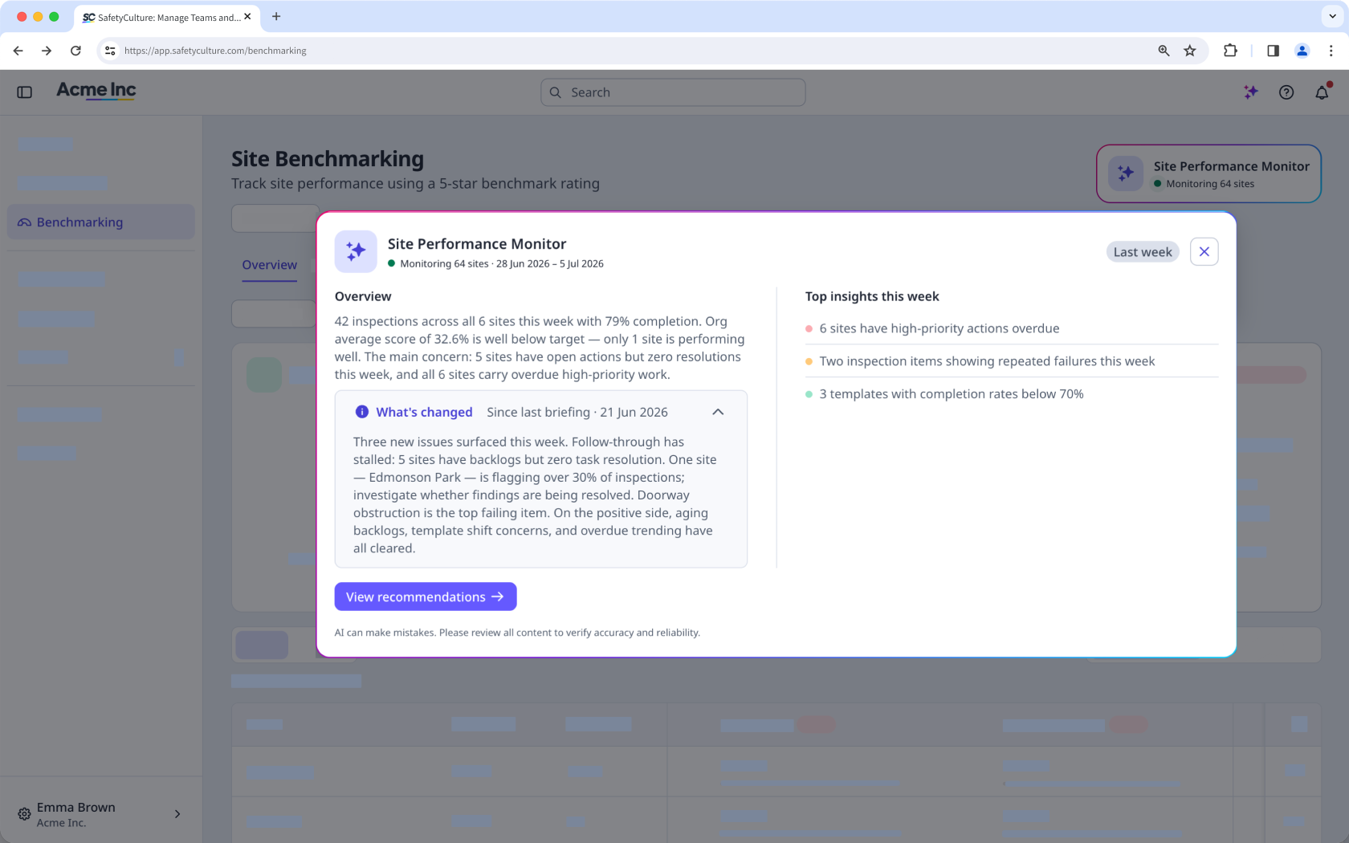Open the Site Performance Monitor card
This screenshot has height=843, width=1349.
click(x=1208, y=173)
